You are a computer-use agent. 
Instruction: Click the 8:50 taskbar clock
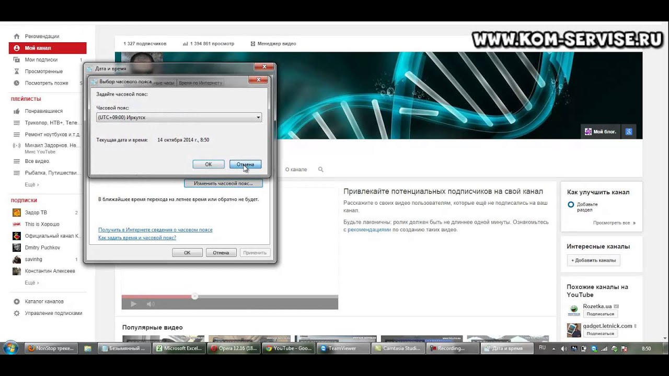pos(647,348)
